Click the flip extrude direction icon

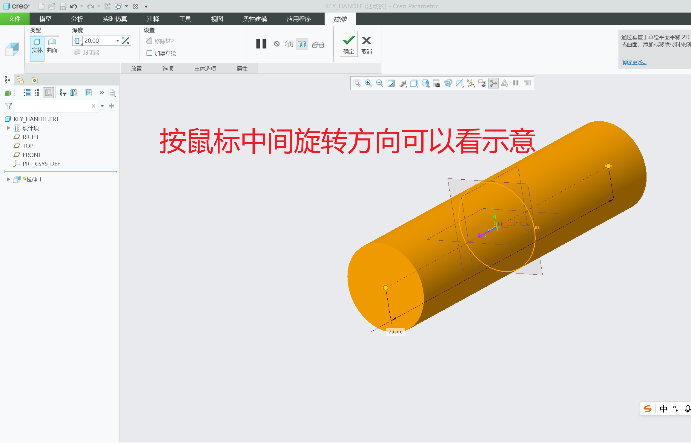[126, 40]
